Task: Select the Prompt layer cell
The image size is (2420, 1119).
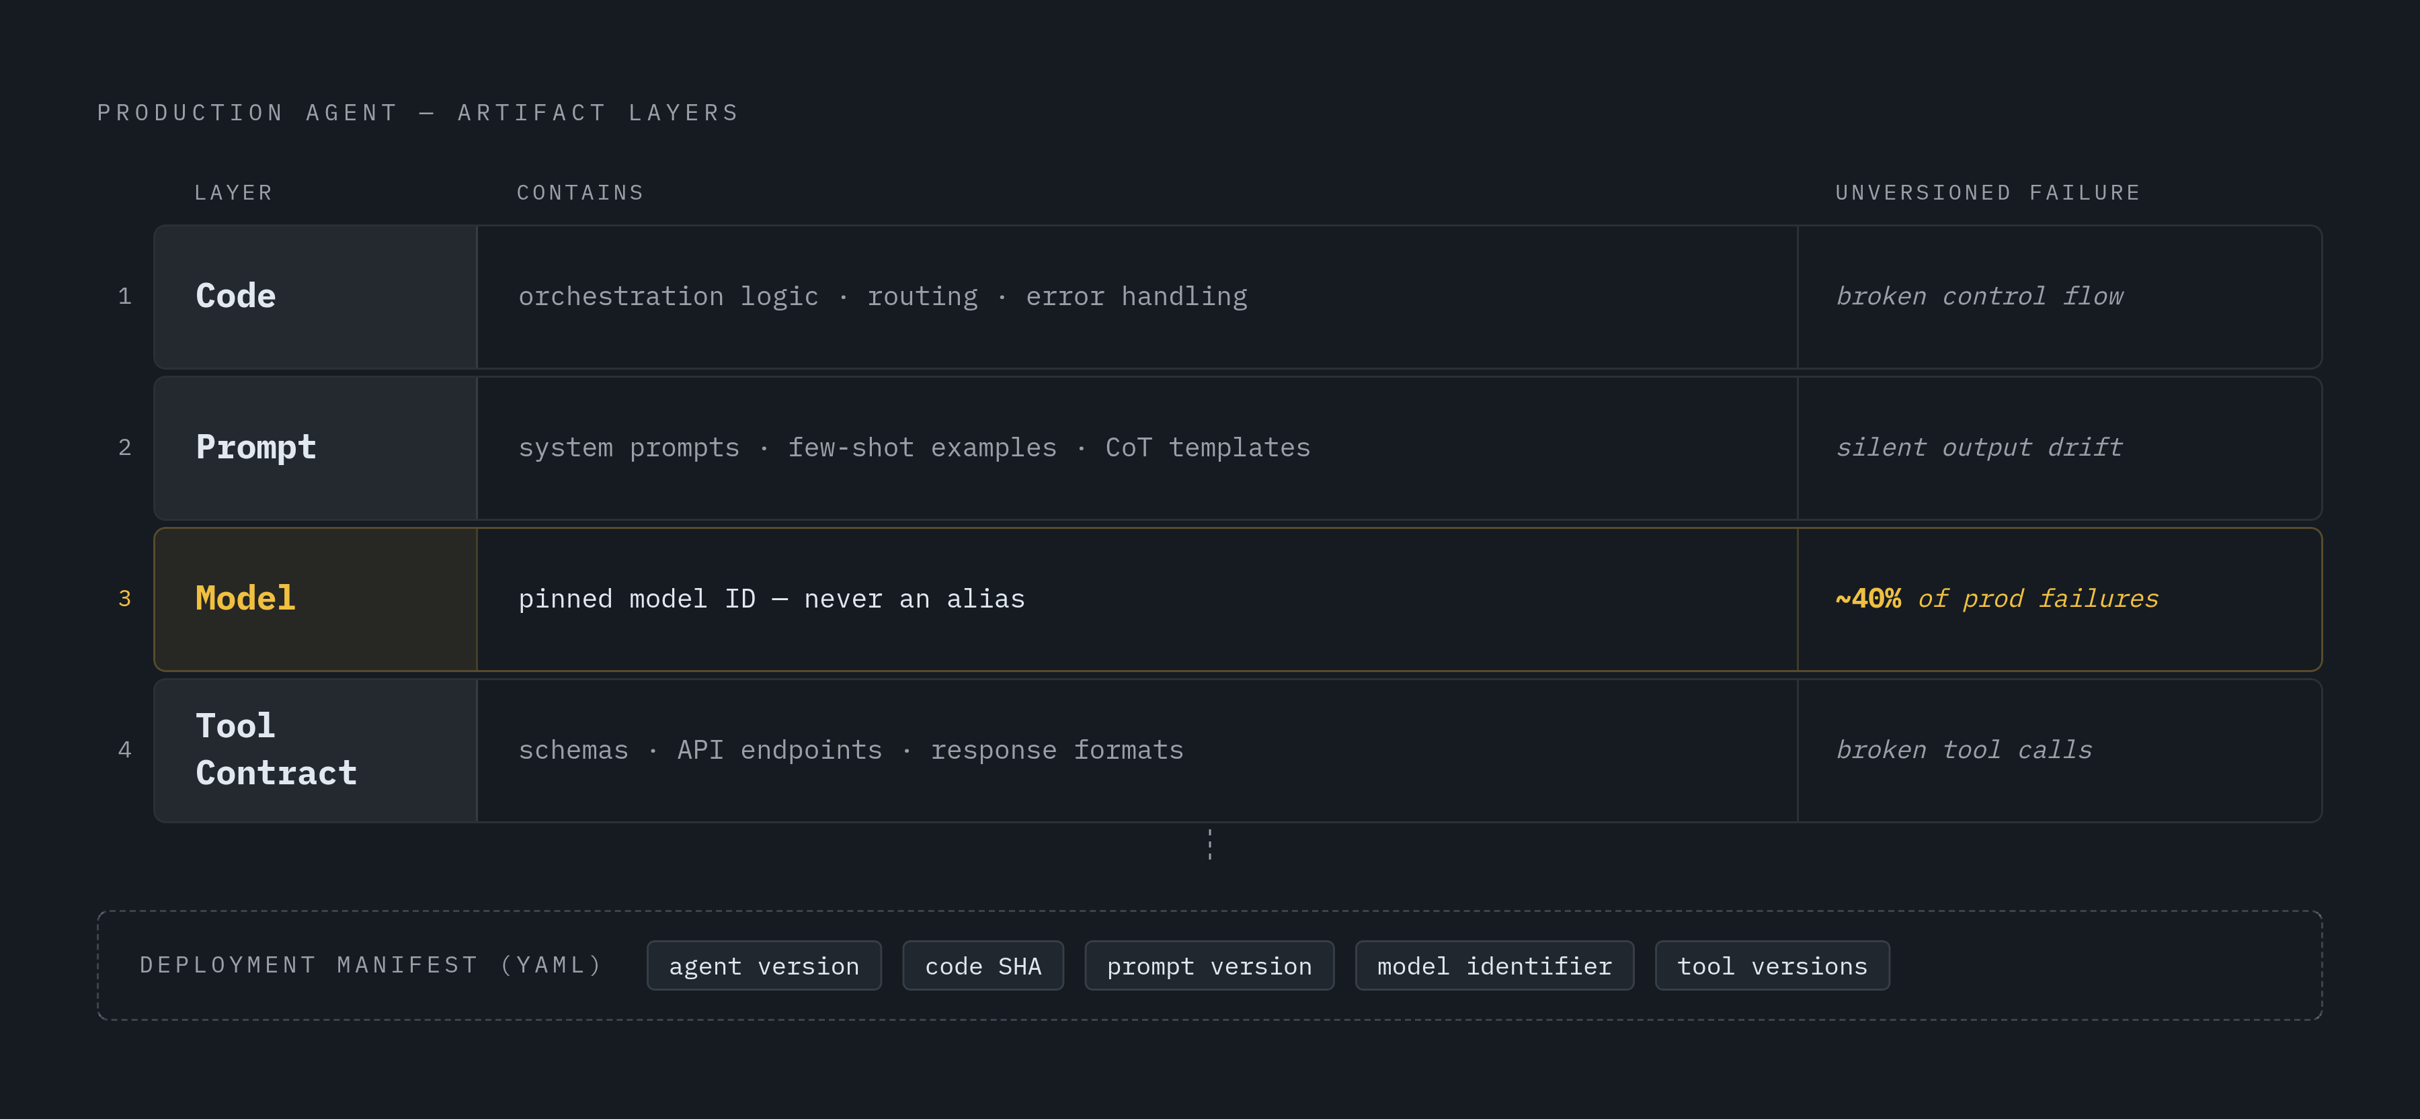Action: coord(317,448)
